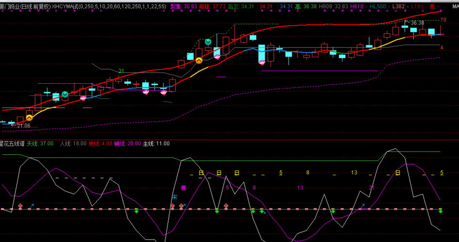Image resolution: width=459 pixels, height=242 pixels.
Task: Click the yellow up-arrow signal near 21.06 low
Action: click(29, 117)
